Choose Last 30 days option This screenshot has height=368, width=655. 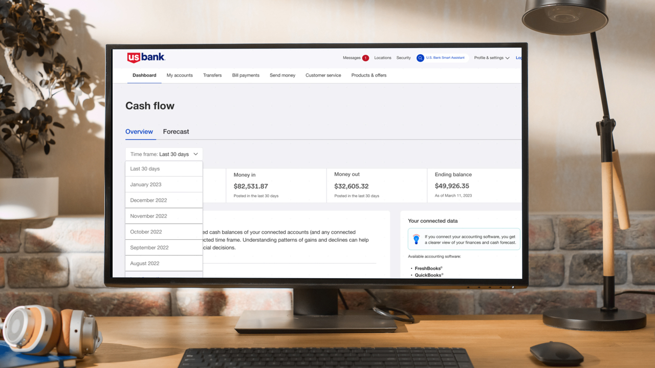click(x=164, y=169)
